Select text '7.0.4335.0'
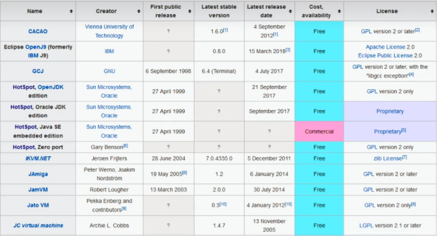Image resolution: width=437 pixels, height=236 pixels. click(219, 158)
